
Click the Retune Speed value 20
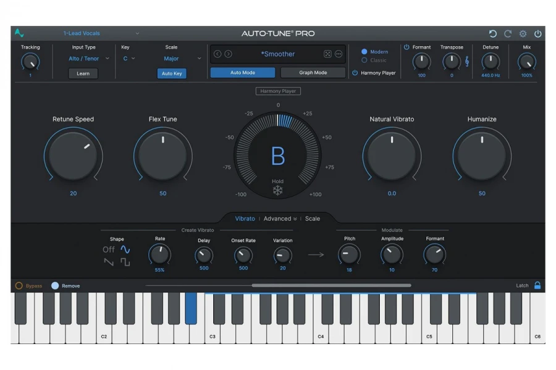(x=73, y=193)
